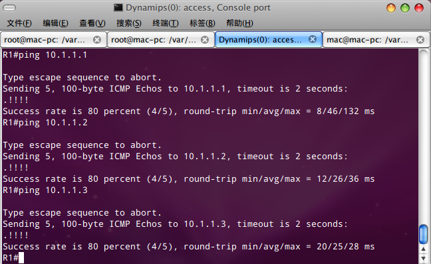
Task: Open the 帮助(H) menu
Action: point(239,23)
